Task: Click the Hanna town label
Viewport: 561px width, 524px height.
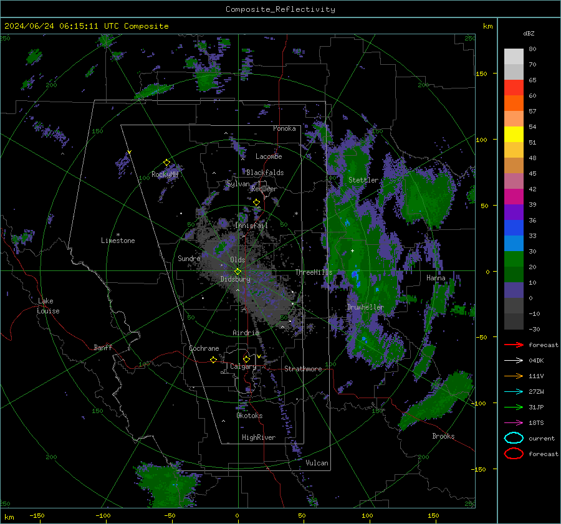Action: click(x=436, y=278)
